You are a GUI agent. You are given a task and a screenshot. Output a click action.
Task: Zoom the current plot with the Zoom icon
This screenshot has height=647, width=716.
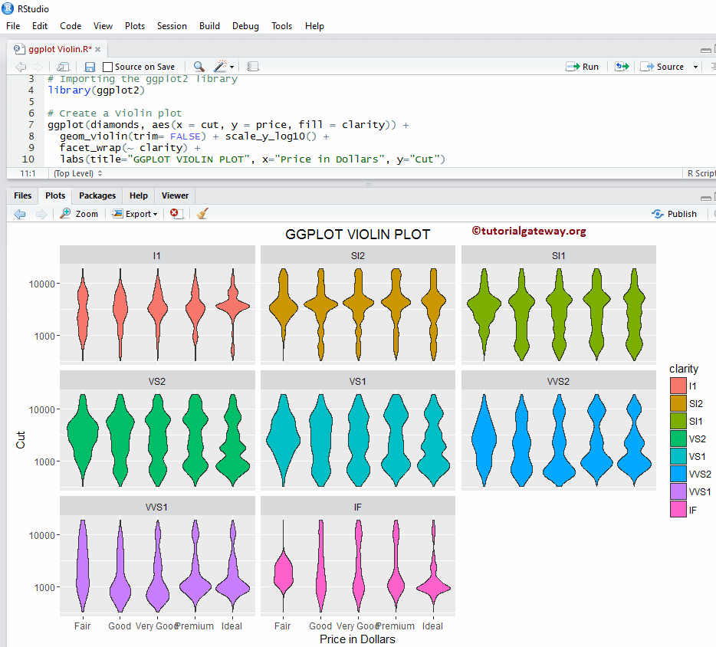(79, 213)
